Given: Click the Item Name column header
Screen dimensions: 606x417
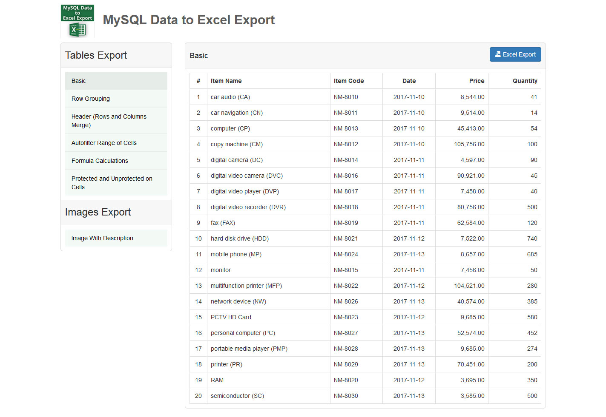Looking at the screenshot, I should click(226, 81).
